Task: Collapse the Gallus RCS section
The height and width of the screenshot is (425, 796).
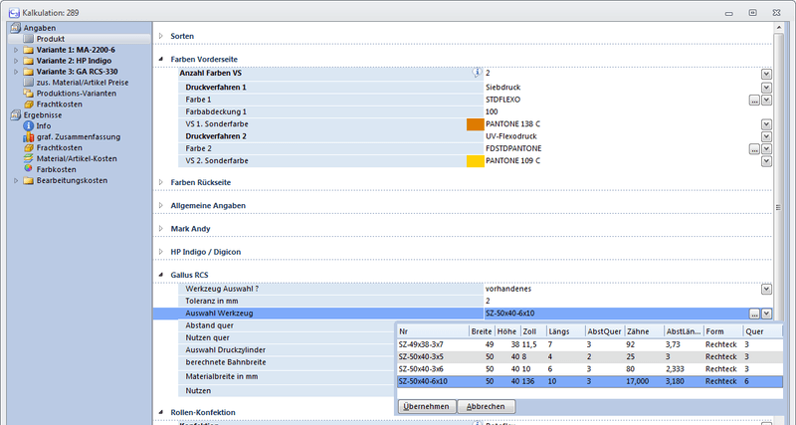Action: [161, 275]
